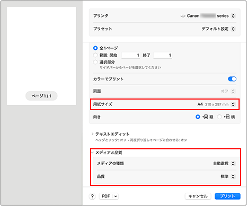Click the page preview thumbnail
The width and height of the screenshot is (247, 206).
[x=41, y=56]
